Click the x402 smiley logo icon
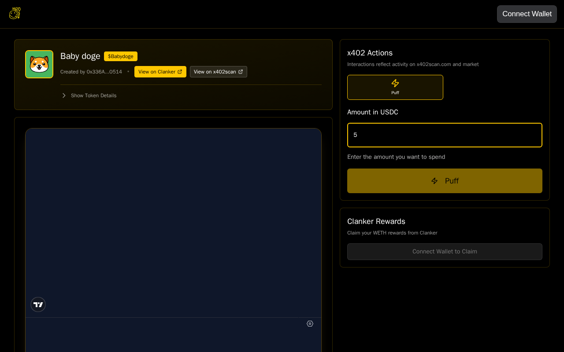Screen dimensions: 564x352 click(15, 13)
